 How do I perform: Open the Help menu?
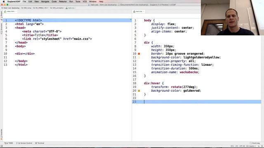101,2
